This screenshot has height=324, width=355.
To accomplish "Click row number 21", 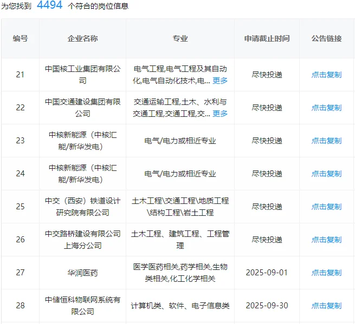I will click(x=20, y=75).
